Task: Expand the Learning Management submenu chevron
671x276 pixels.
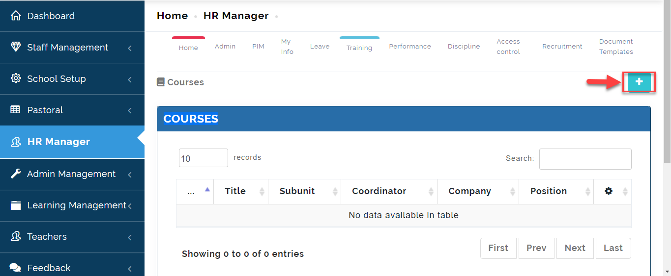Action: 130,206
